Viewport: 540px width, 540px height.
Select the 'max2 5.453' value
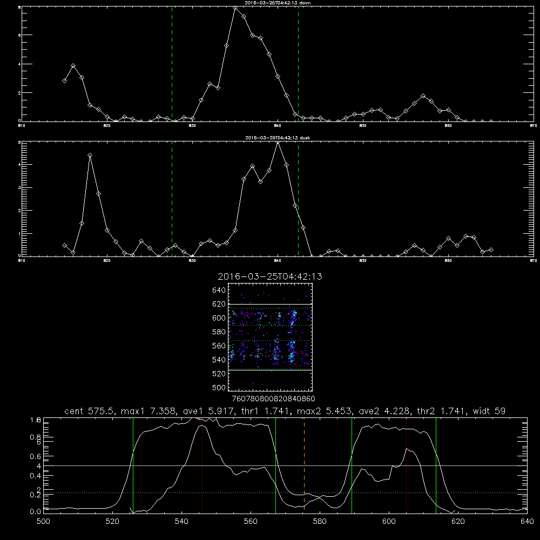click(325, 411)
